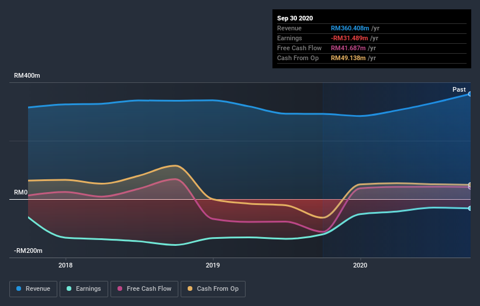Viewport: 480px width, 306px height.
Task: Select the Earnings line endpoint marker
Action: (x=470, y=208)
